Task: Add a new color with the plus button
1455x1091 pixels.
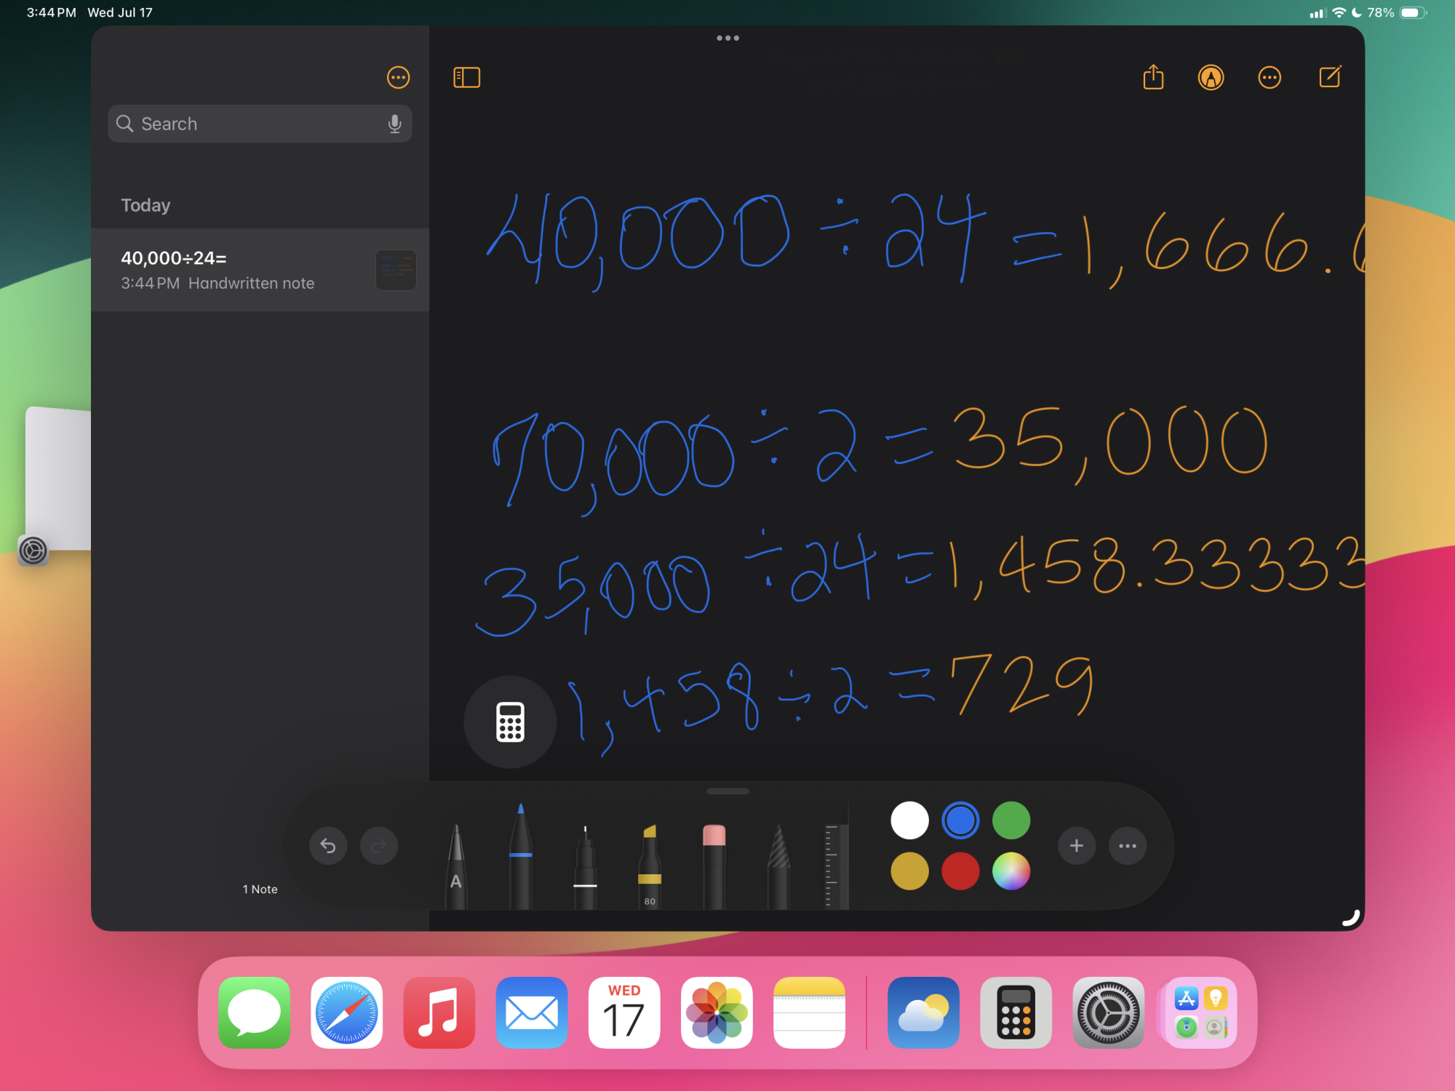Action: coord(1077,845)
